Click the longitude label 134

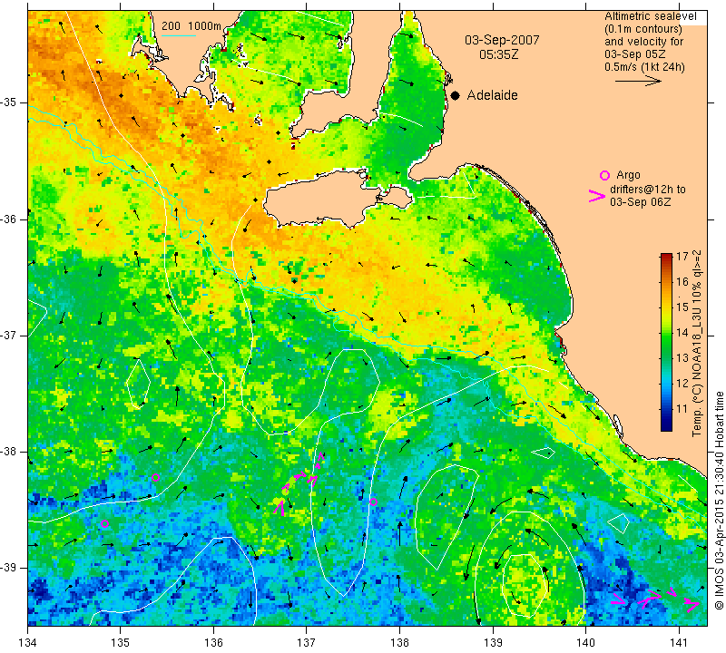coord(28,643)
